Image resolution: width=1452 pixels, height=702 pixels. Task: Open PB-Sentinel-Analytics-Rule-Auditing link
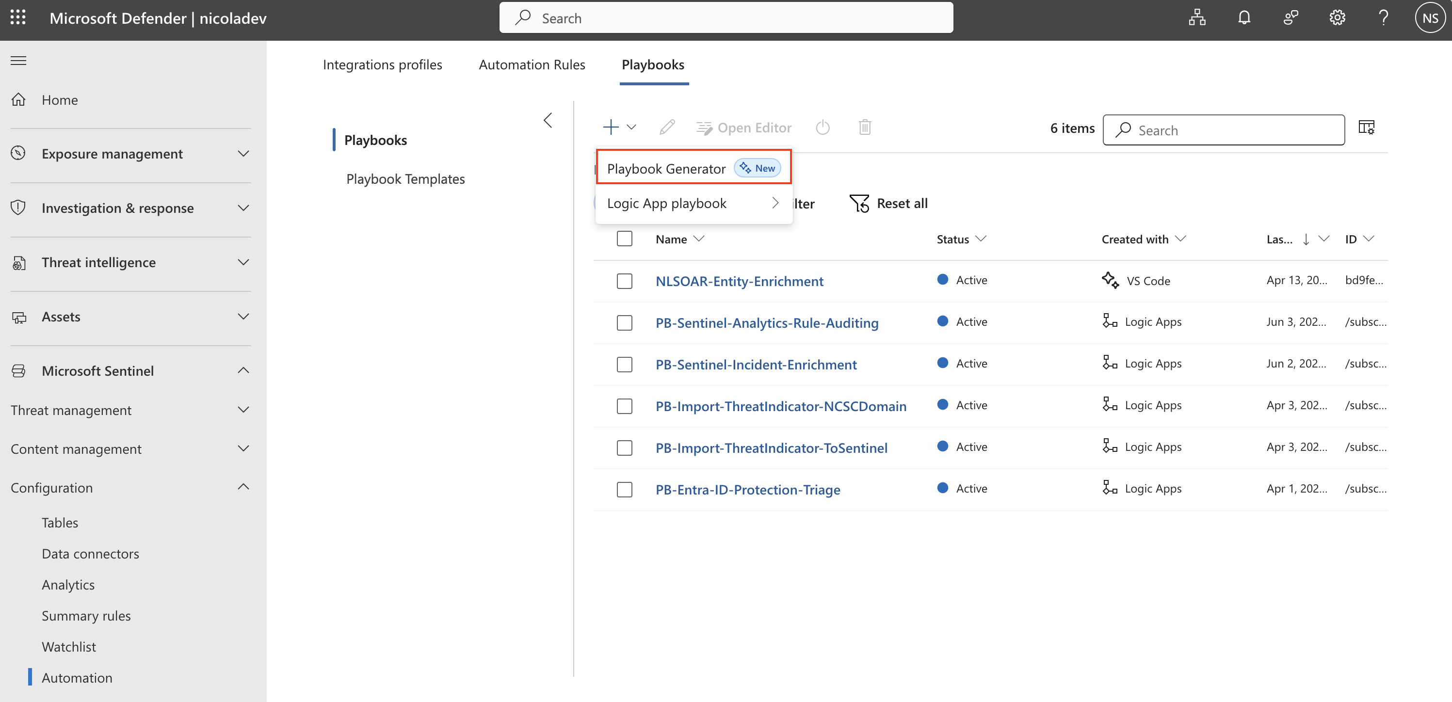pos(767,323)
